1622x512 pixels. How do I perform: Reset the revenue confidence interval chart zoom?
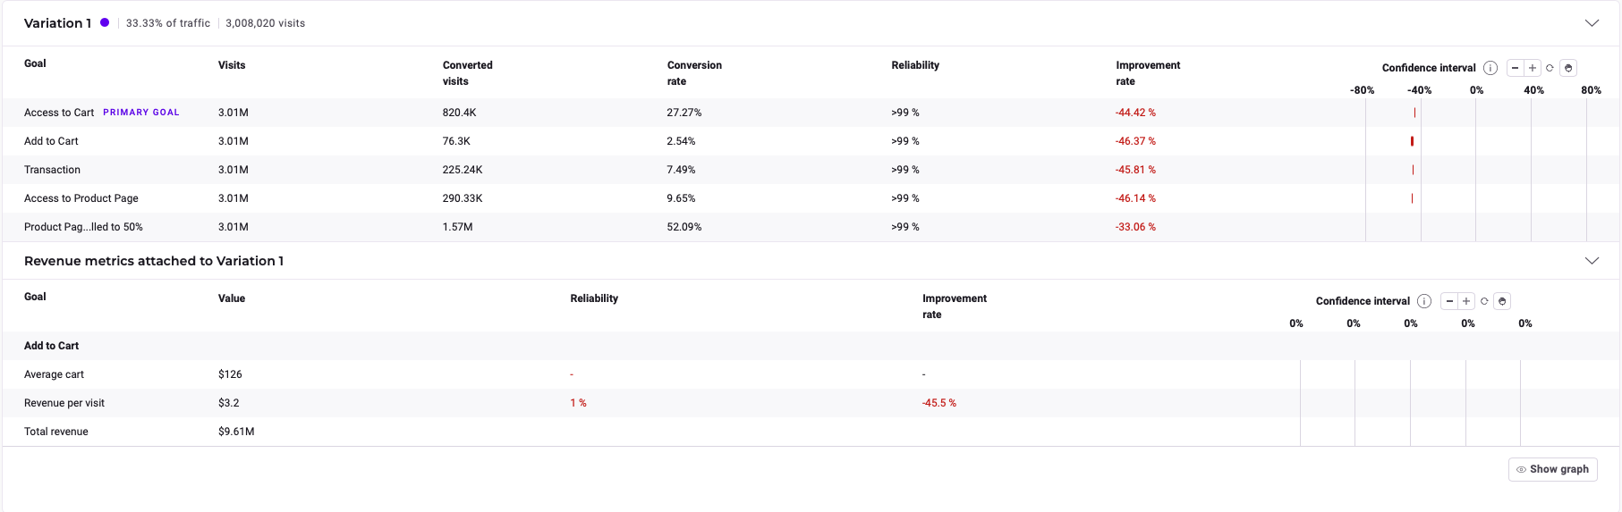(1484, 301)
